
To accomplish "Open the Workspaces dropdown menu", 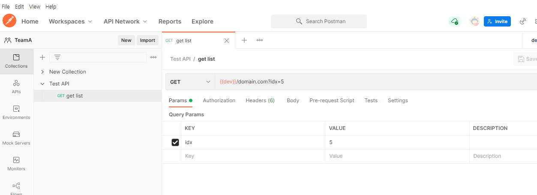I will (x=70, y=21).
